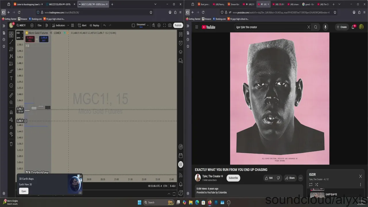Open notifications bell in TradingView sidebar
The height and width of the screenshot is (207, 368).
(181, 184)
